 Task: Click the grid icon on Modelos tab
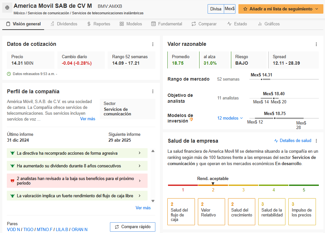coord(122,24)
